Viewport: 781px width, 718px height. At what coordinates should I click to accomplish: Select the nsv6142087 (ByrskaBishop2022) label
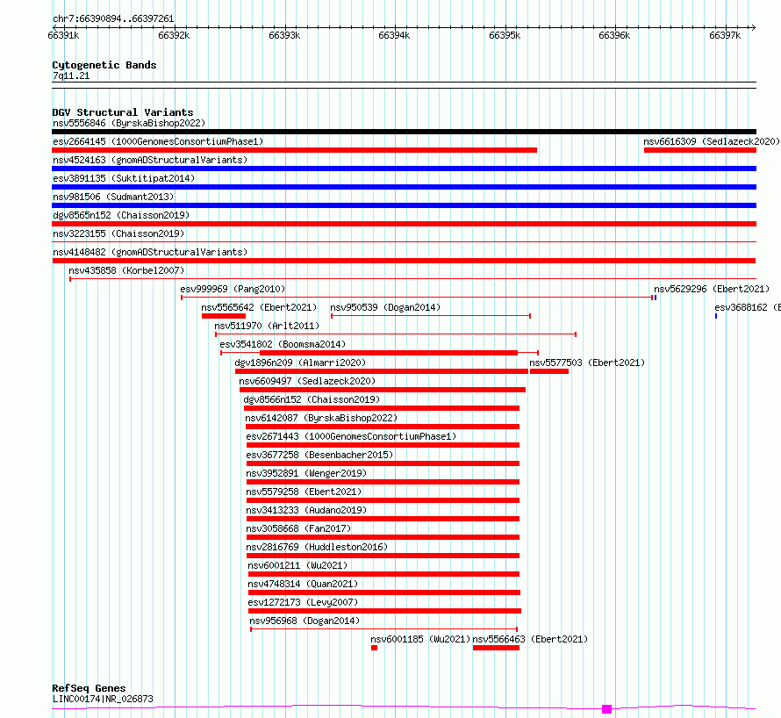[321, 418]
